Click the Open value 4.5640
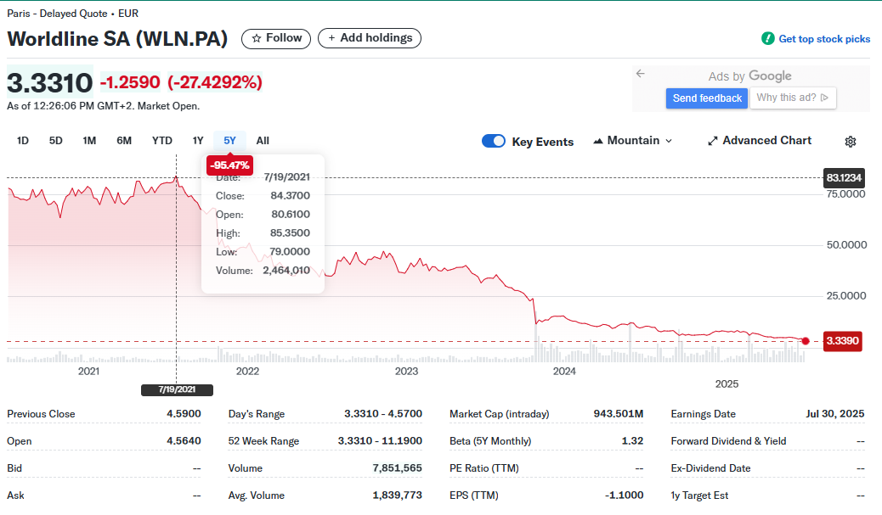Image resolution: width=882 pixels, height=515 pixels. tap(184, 441)
